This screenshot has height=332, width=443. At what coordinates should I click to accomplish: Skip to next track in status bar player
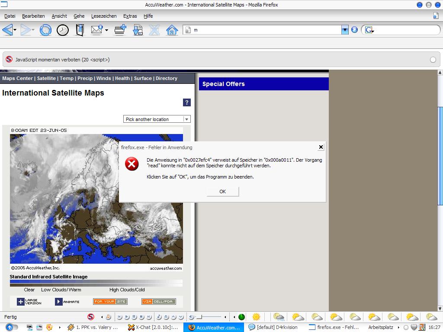(x=149, y=317)
